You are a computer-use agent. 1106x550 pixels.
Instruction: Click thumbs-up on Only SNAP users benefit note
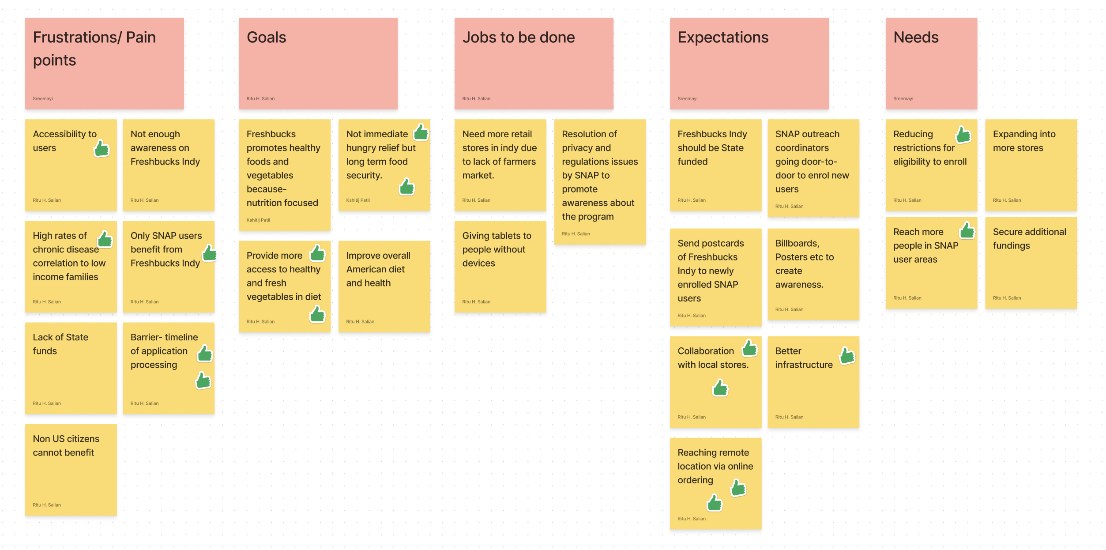(210, 253)
